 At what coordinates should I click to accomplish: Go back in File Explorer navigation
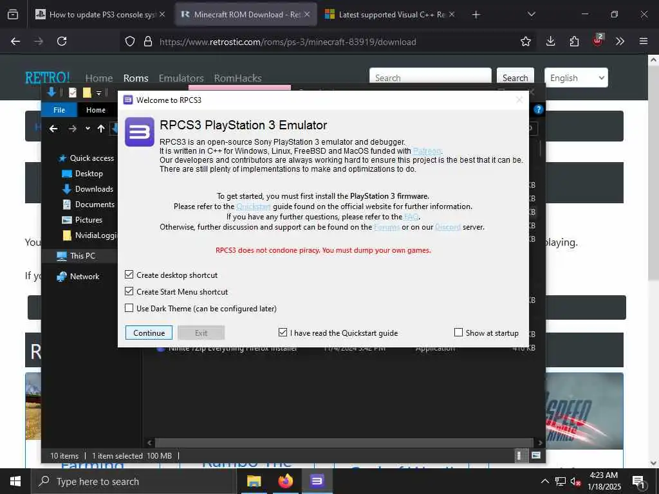tap(53, 129)
